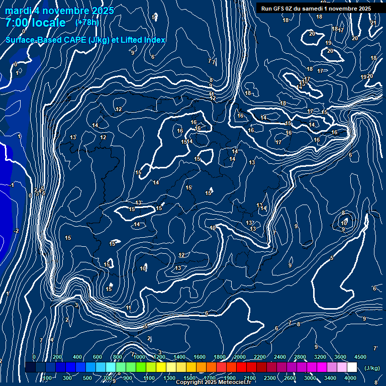
Task: Select the bright yellow 1200–1300 legend swatch
Action: (x=161, y=367)
